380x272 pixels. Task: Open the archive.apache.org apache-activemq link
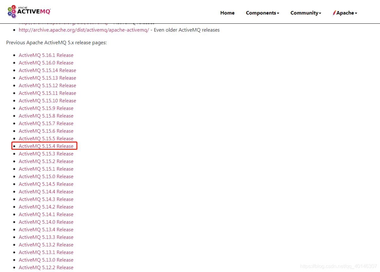[x=84, y=30]
